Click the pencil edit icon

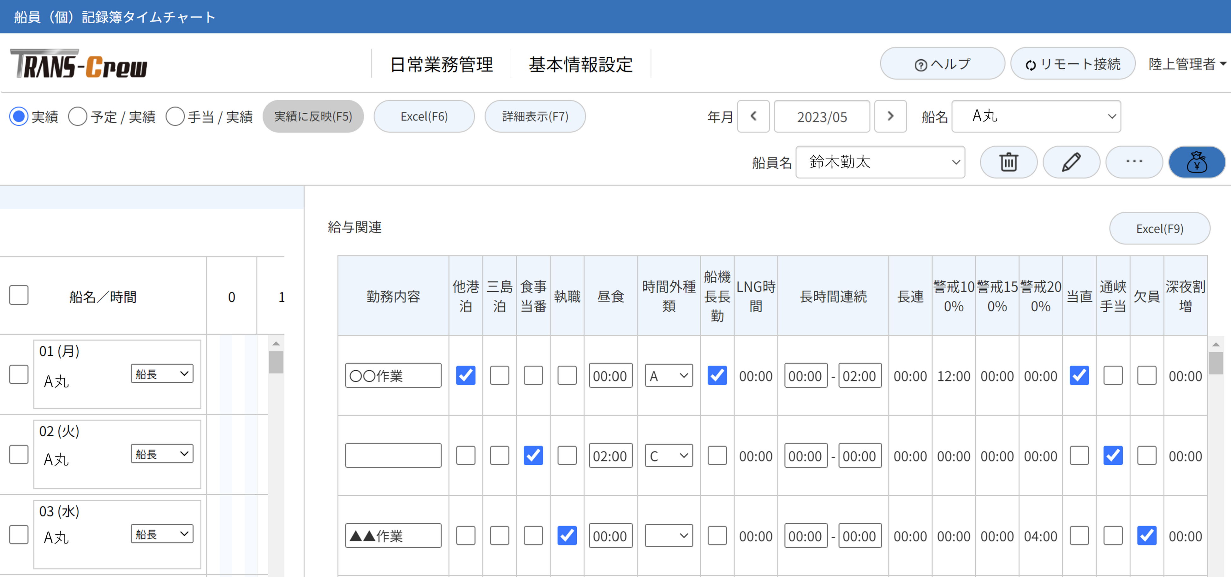[1071, 162]
